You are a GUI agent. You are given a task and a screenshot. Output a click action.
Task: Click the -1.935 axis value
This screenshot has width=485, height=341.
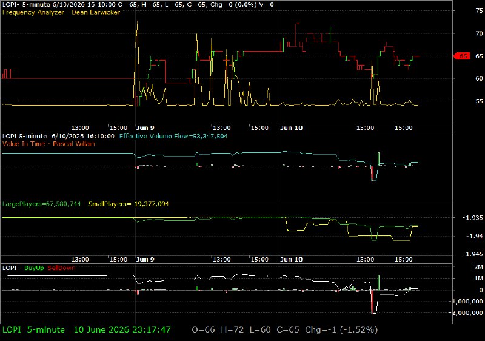click(x=472, y=218)
